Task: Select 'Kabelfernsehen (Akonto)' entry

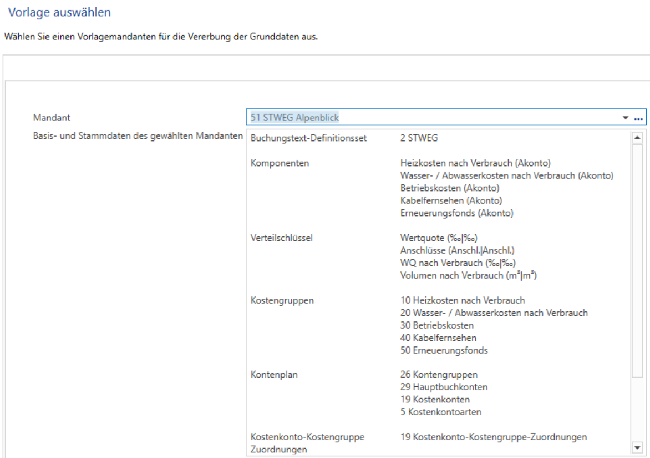Action: coord(451,200)
